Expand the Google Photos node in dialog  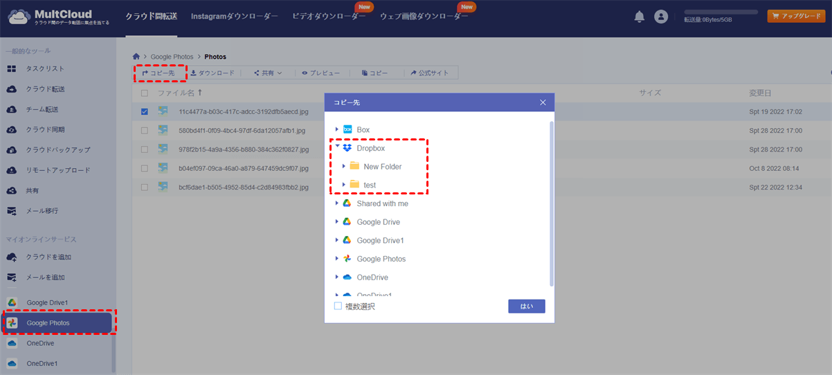click(x=337, y=259)
